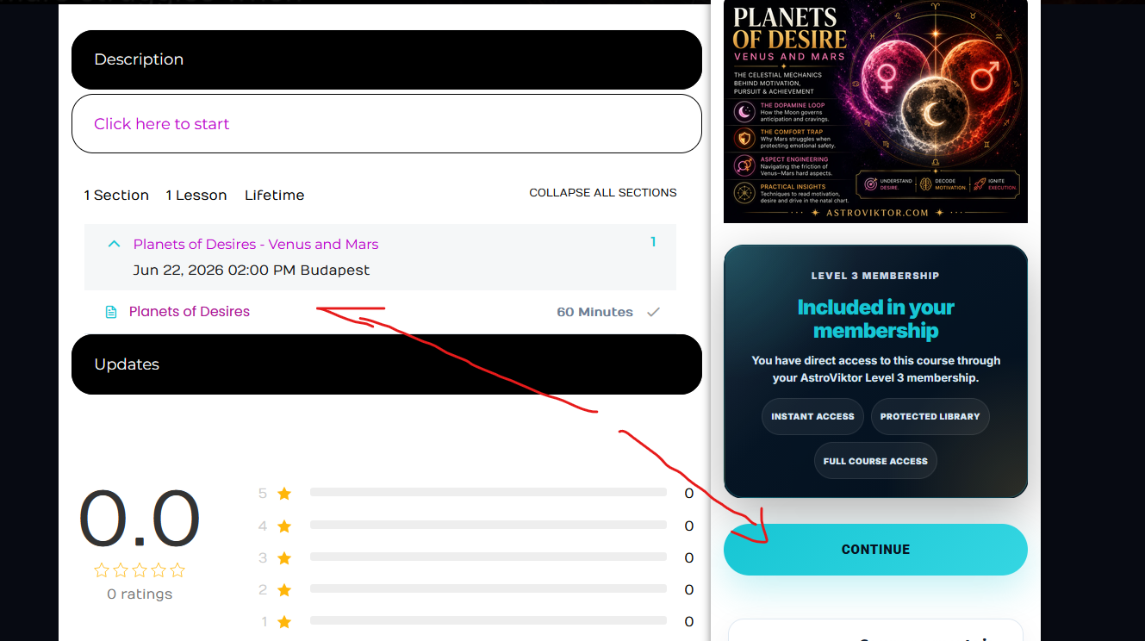Click the CONTINUE button
1145x641 pixels.
(x=875, y=550)
